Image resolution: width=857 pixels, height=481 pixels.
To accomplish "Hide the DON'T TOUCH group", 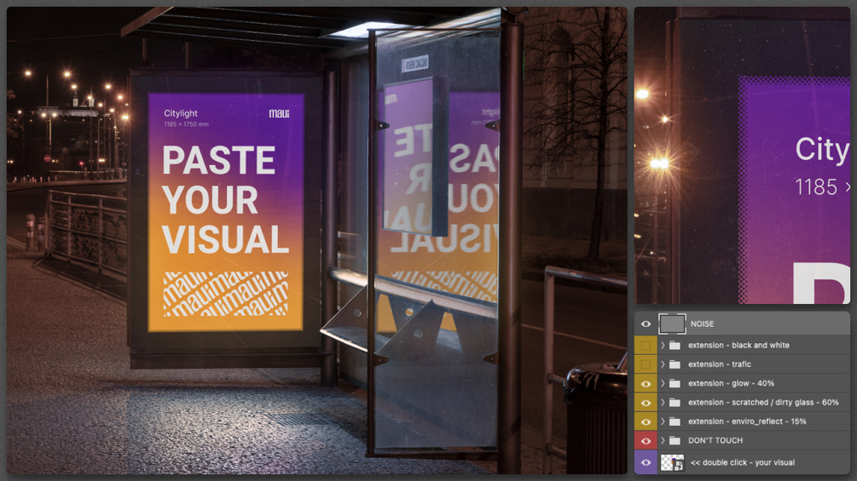I will coord(646,441).
